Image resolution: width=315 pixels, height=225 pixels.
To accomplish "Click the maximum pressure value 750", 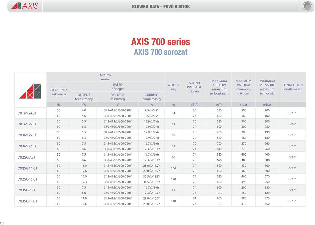I will [267, 182].
